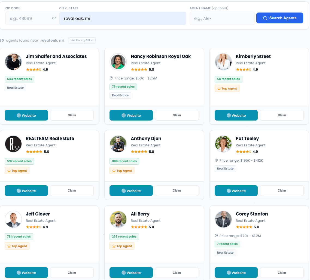Click the '644 recent sales' badge on Jim Shaffer's card

coord(19,79)
